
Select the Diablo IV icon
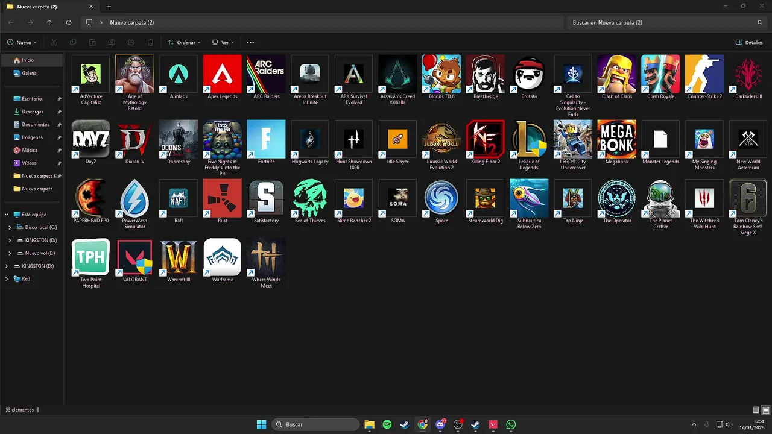click(134, 139)
